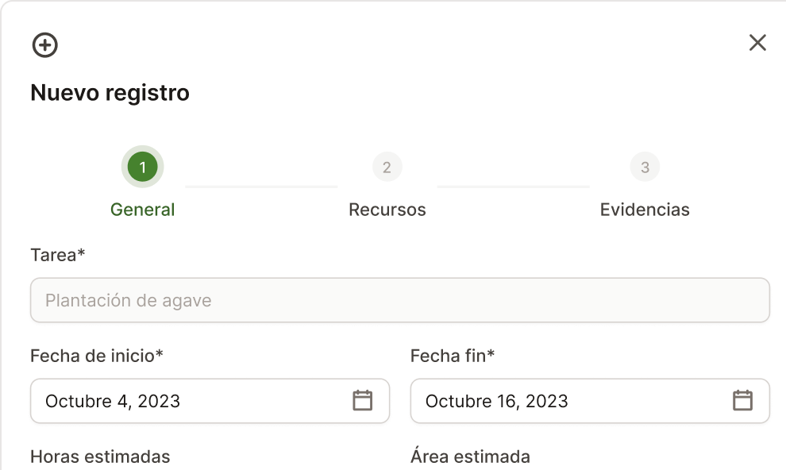Click the Octubre 4, 2023 start date text
The height and width of the screenshot is (470, 786).
[x=113, y=401]
